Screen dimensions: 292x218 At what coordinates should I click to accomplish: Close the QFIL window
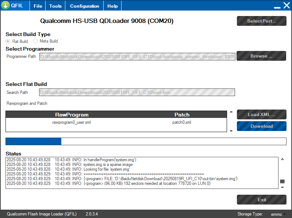pos(287,5)
